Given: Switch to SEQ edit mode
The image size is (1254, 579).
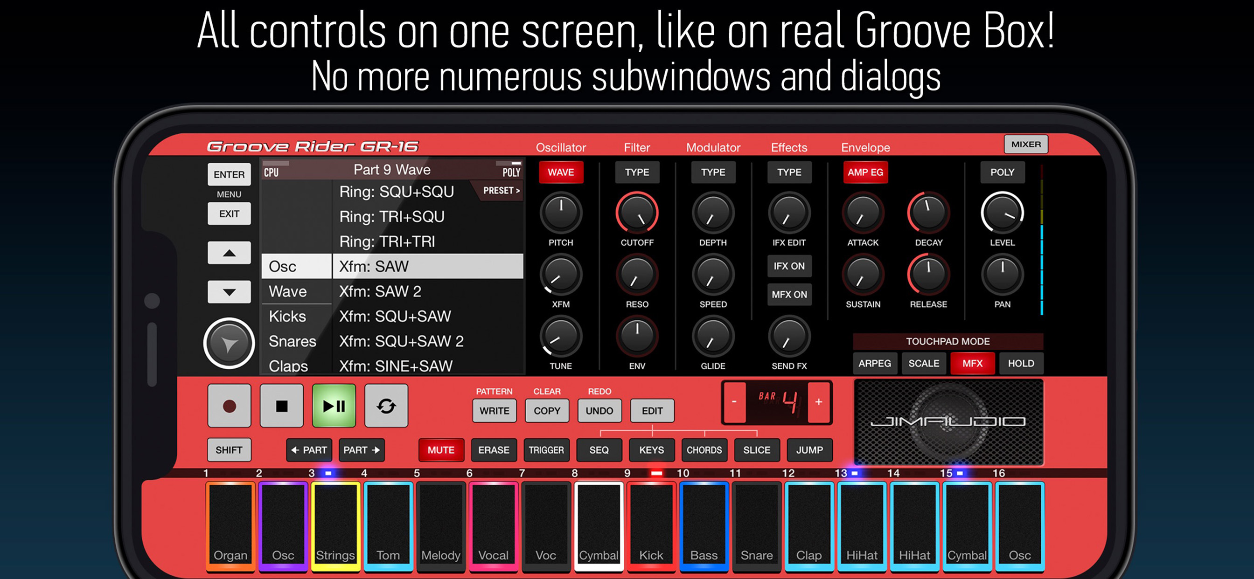Looking at the screenshot, I should coord(599,450).
